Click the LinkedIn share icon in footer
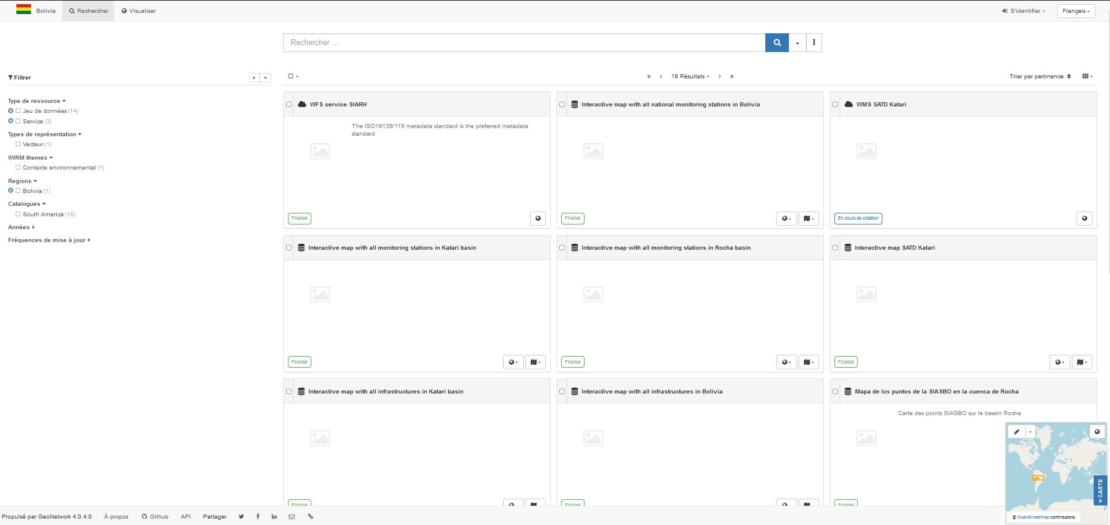Screen dimensions: 1110x525 (x=274, y=517)
